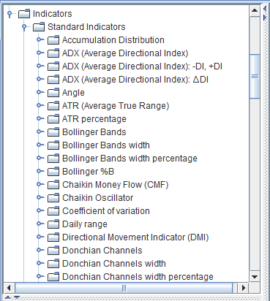Expand the Chaikin Oscillator node
The image size is (270, 301).
point(40,197)
